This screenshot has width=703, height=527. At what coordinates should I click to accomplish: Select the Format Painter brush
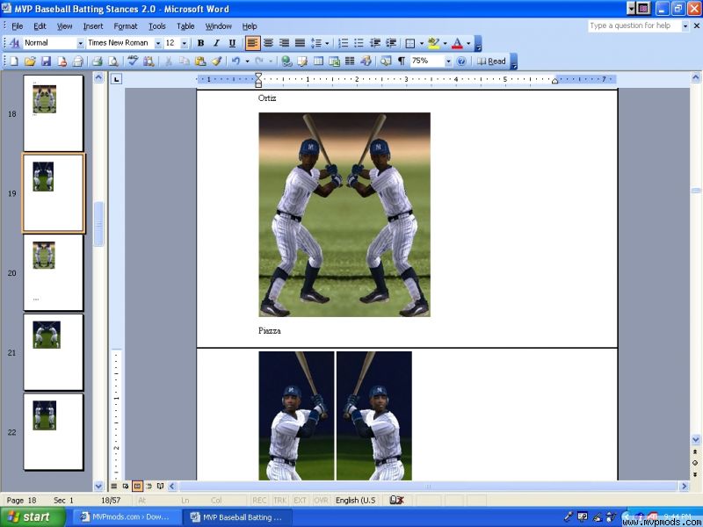[x=216, y=61]
